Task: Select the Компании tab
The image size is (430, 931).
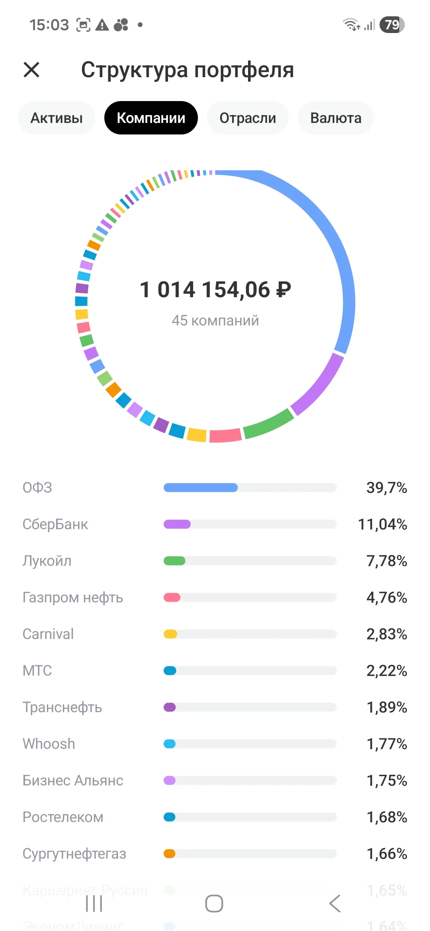Action: click(x=151, y=118)
